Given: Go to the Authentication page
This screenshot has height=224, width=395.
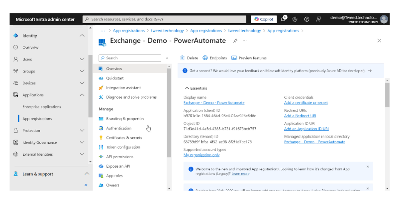Looking at the screenshot, I should click(x=118, y=128).
